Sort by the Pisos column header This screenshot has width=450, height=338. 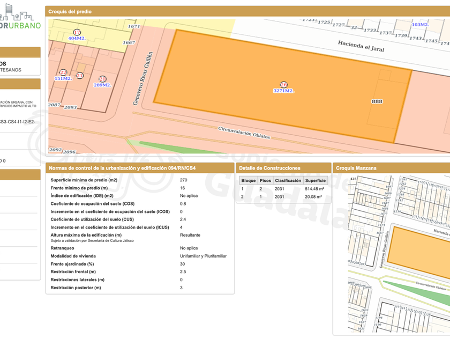pos(266,180)
